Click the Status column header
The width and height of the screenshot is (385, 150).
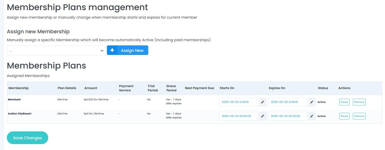coord(323,88)
